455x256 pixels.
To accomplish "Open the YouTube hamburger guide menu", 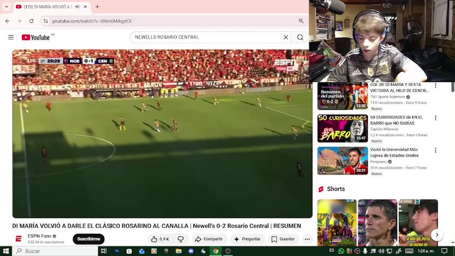I will tap(11, 37).
